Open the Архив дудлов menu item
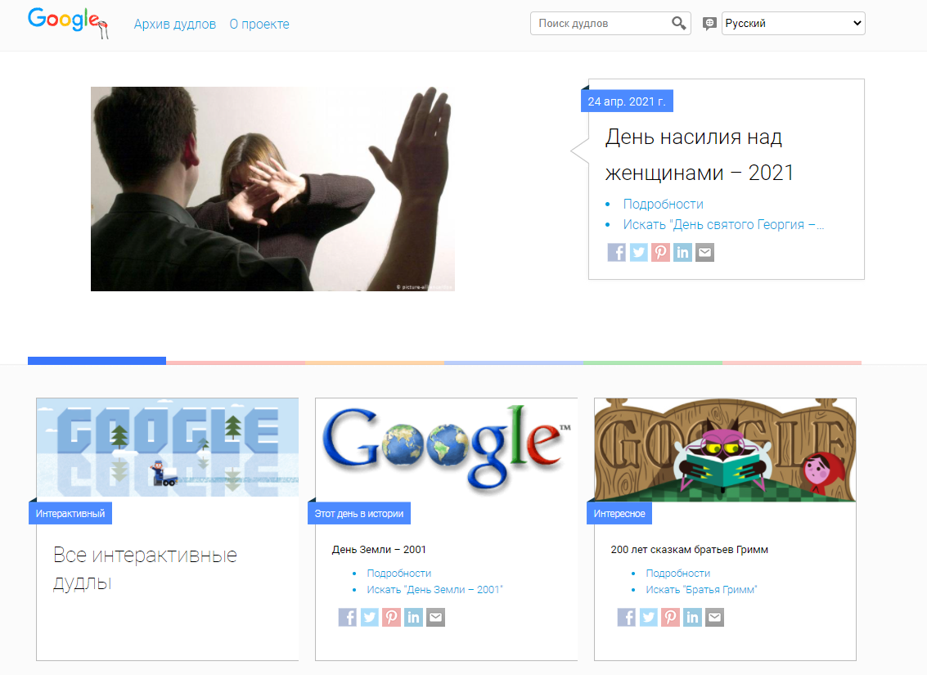Screen dimensions: 927x675 click(175, 25)
